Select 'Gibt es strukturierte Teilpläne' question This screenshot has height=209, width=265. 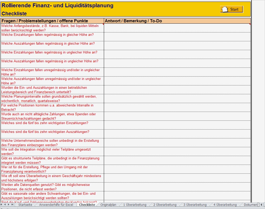52,160
